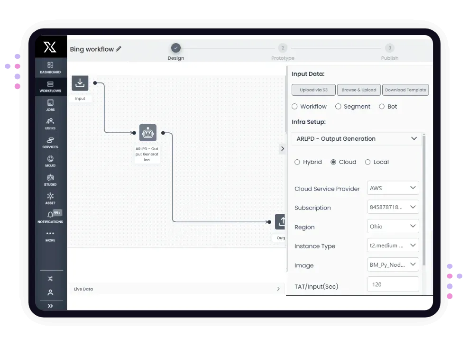Click the shuffle icon in sidebar
469x346 pixels.
50,278
